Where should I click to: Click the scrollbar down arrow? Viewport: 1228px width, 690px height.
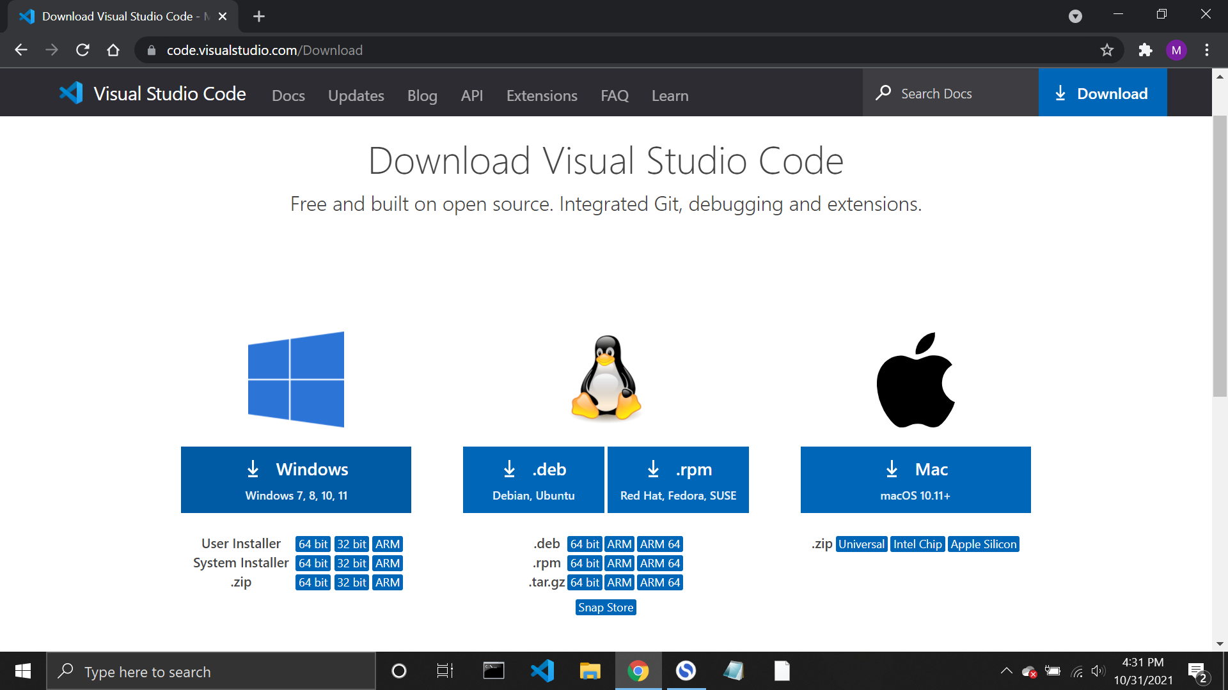pyautogui.click(x=1220, y=644)
